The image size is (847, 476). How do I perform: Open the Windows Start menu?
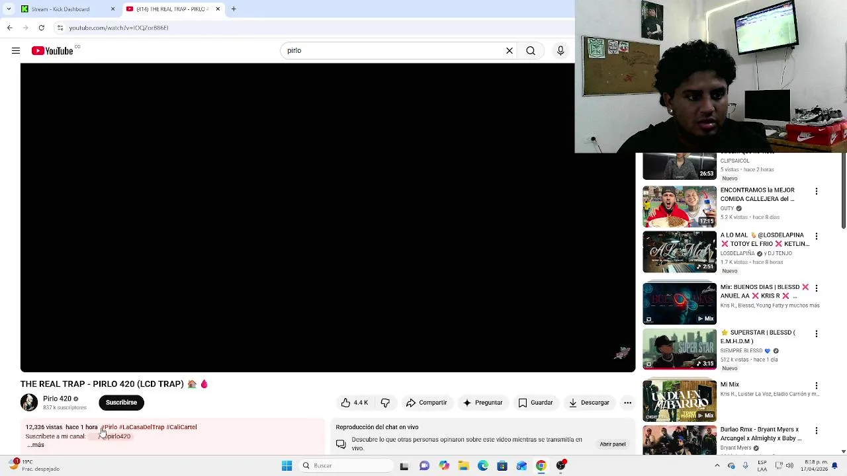(x=287, y=465)
